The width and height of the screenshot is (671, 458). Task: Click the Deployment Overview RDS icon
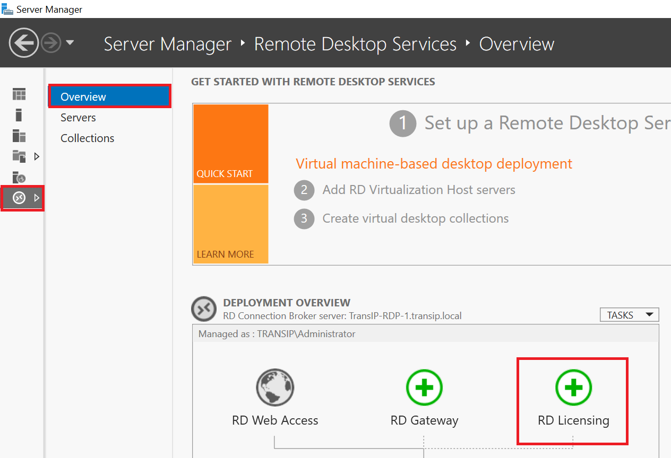click(x=204, y=309)
